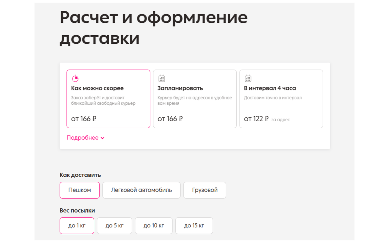Image resolution: width=389 pixels, height=243 pixels.
Task: Select parcel weight 'до 1 кг'
Action: click(x=77, y=226)
